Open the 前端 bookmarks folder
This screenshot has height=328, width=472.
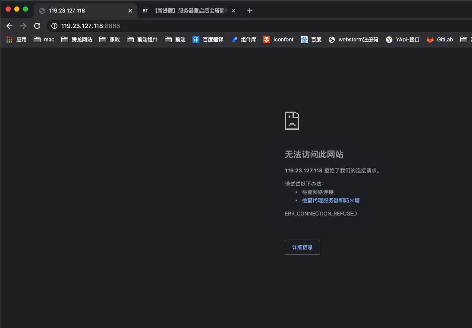coord(175,40)
